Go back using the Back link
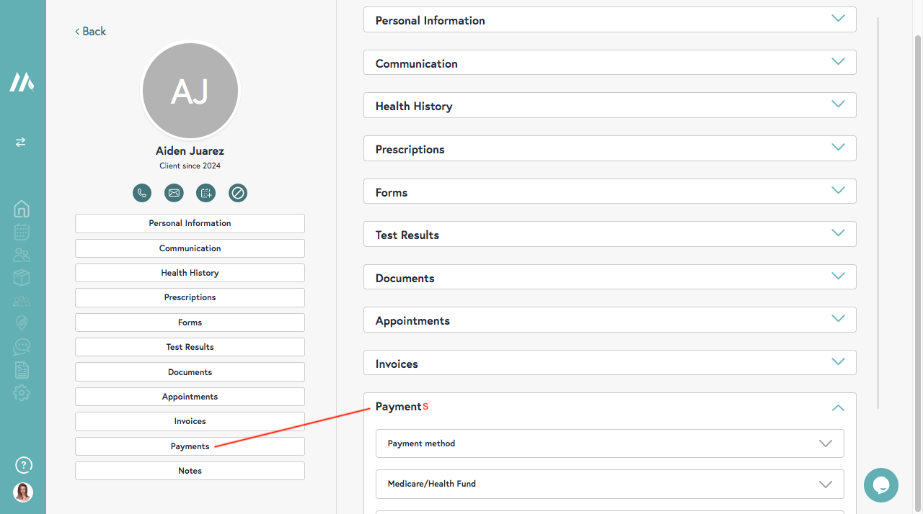Image resolution: width=923 pixels, height=514 pixels. (91, 31)
